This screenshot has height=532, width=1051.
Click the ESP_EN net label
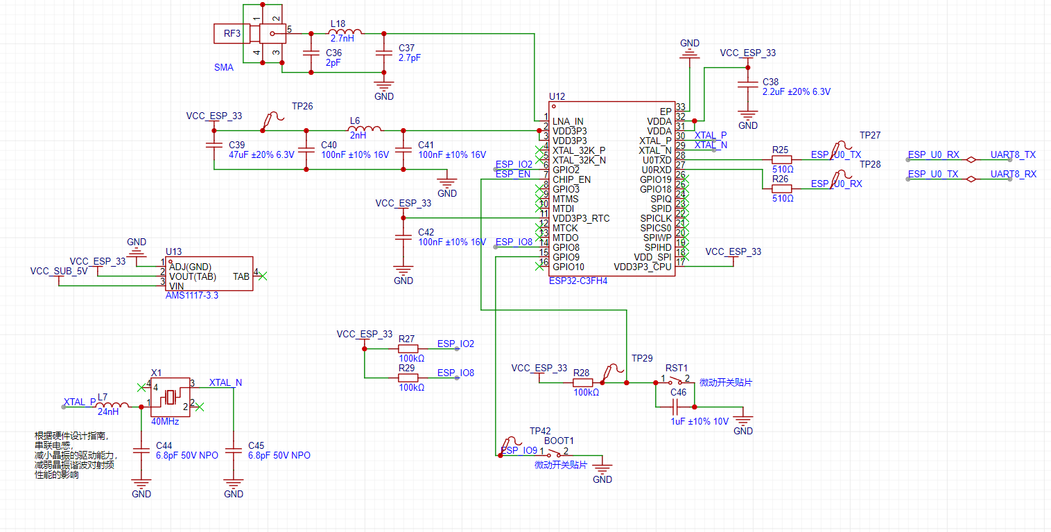point(513,174)
